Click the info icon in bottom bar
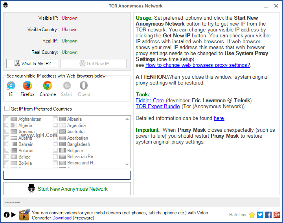Image resolution: width=283 pixels, height=223 pixels. [x=7, y=215]
